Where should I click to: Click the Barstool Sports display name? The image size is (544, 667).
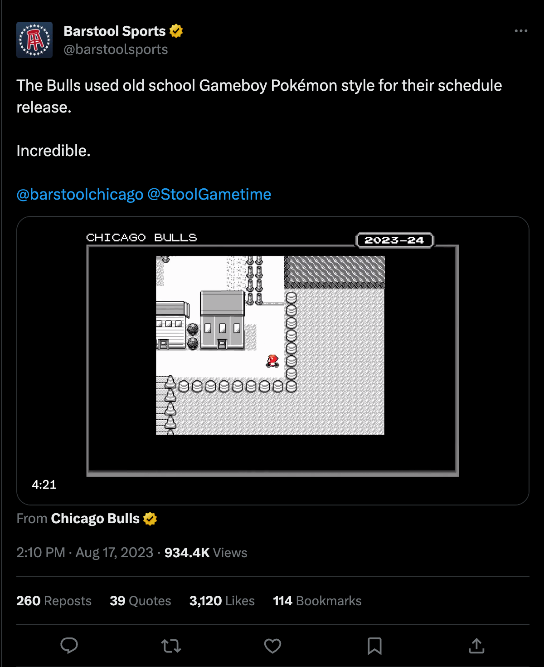click(115, 31)
